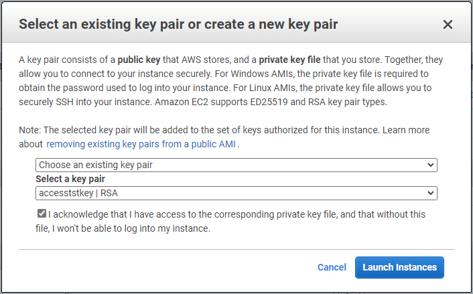This screenshot has width=473, height=294.
Task: Open the "Choose an existing key pair" dropdown
Action: 236,165
